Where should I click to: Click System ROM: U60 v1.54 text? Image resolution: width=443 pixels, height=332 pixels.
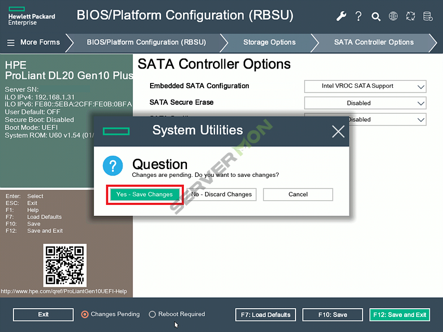(49, 135)
